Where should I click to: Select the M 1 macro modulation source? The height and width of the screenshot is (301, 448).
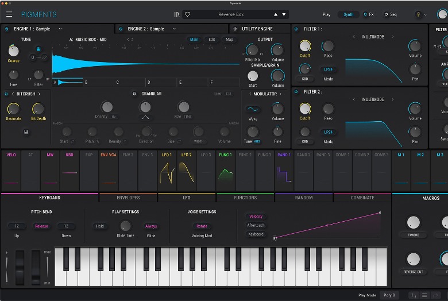pyautogui.click(x=401, y=171)
